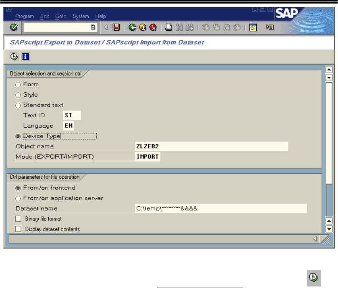Screen dimensions: 338x288
Task: Choose From/on application server option
Action: point(18,198)
